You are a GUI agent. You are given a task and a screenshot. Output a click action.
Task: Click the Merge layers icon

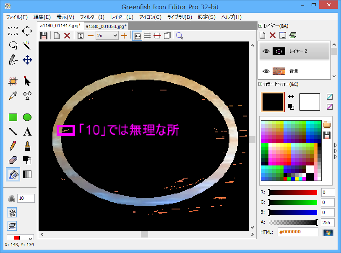(293, 36)
